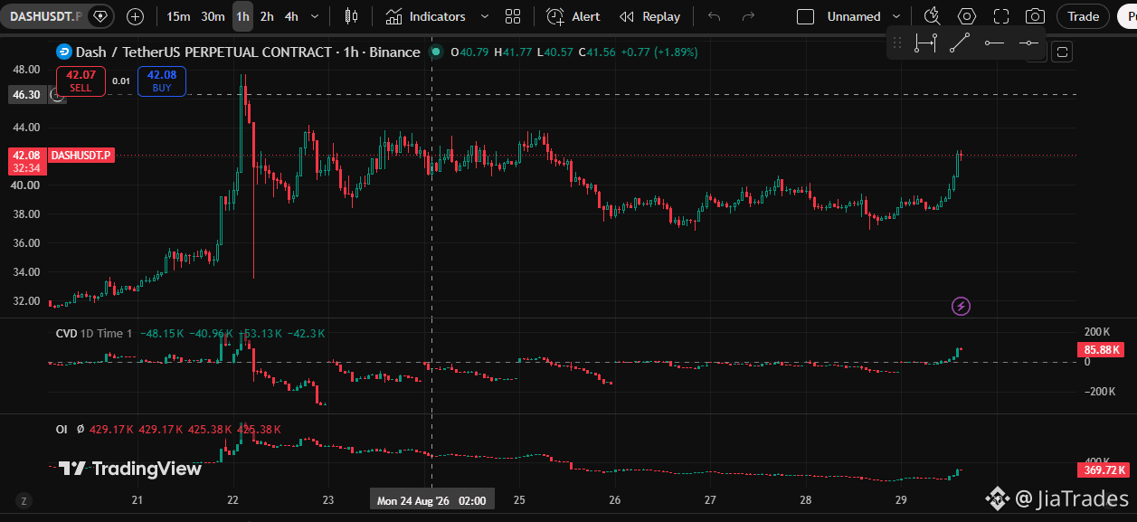Screen dimensions: 1137x522
Task: Switch to the 30m timeframe
Action: (x=213, y=16)
